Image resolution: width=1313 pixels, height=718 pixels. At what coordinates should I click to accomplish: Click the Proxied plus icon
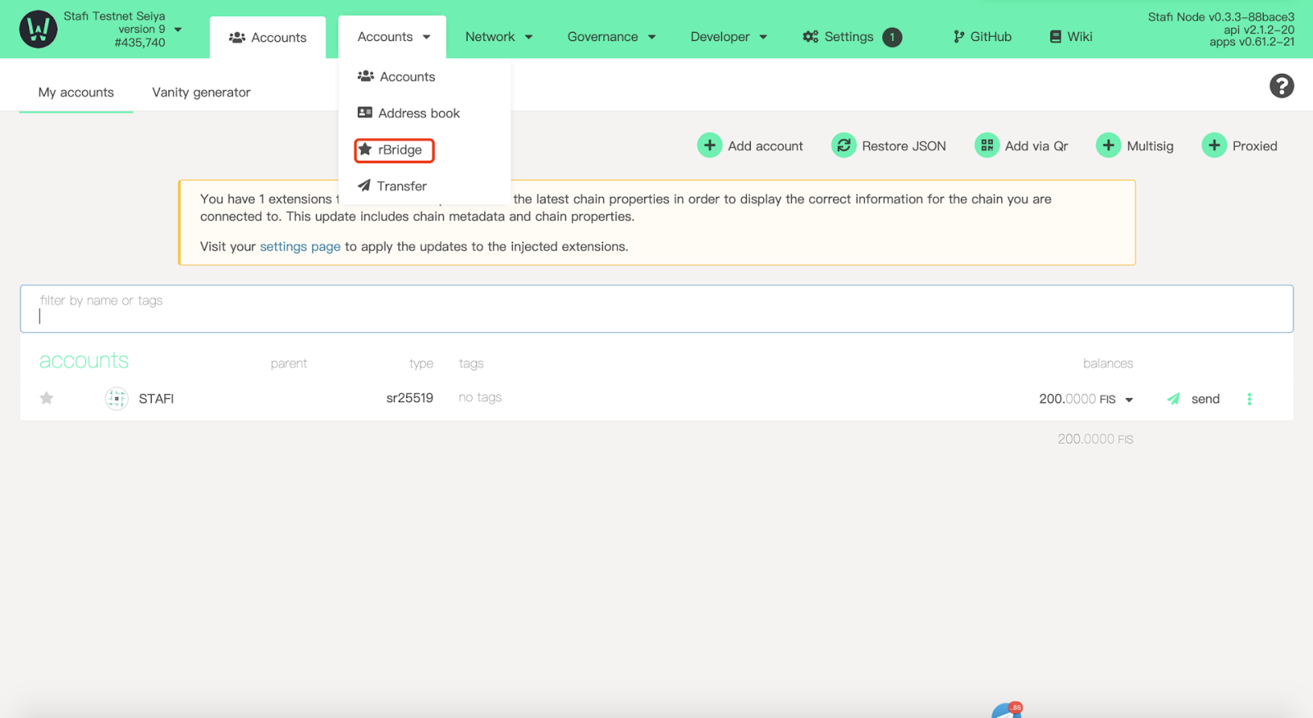1214,145
